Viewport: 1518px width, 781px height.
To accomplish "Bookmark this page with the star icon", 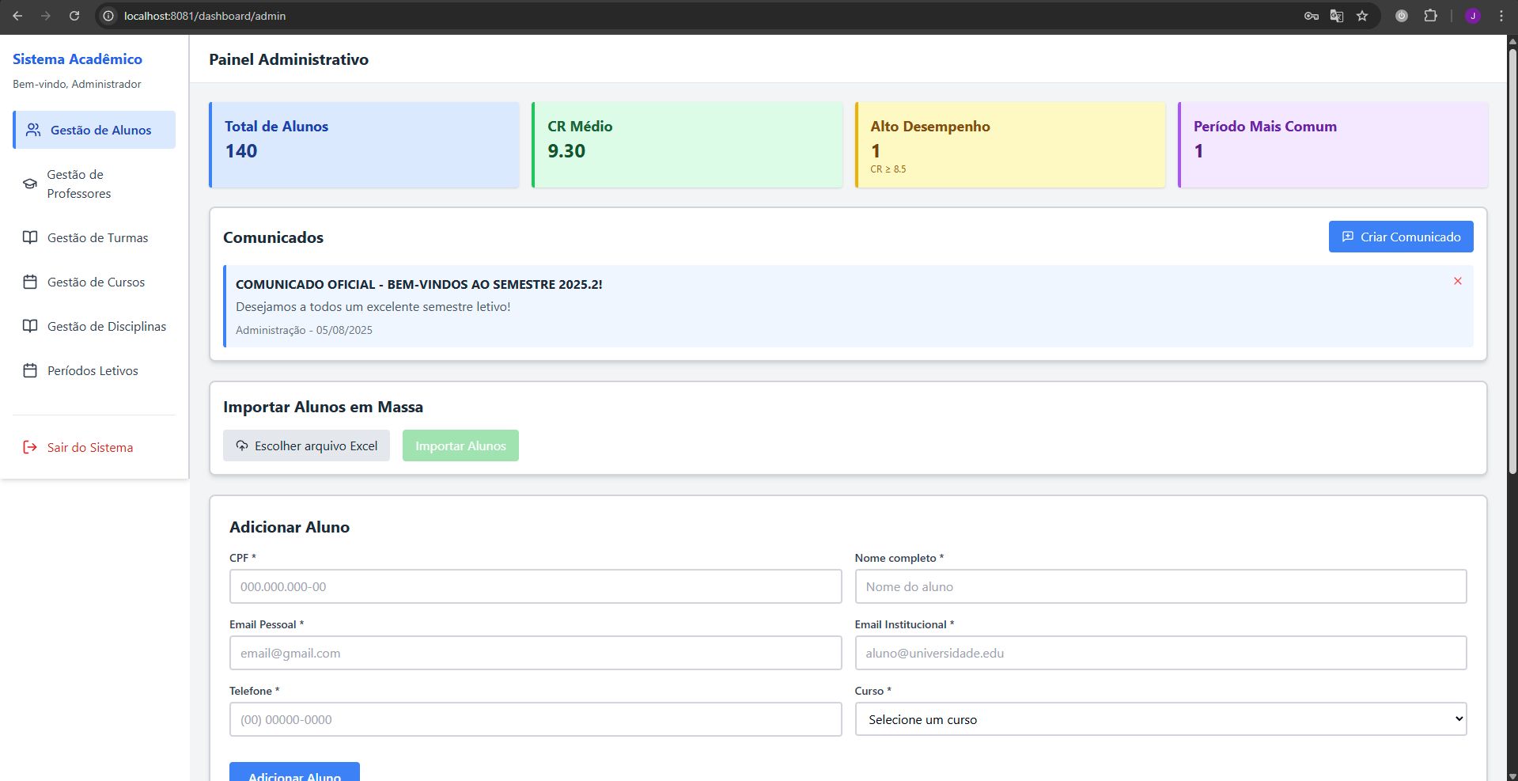I will tap(1362, 16).
